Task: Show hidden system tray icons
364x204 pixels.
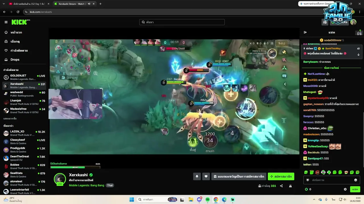Action: click(314, 199)
